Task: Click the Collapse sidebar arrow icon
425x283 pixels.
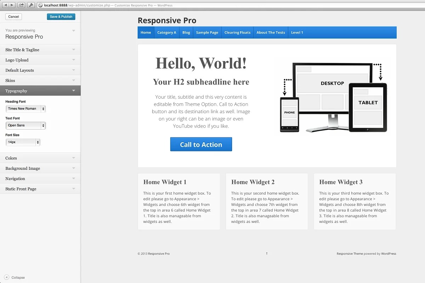Action: 6,277
